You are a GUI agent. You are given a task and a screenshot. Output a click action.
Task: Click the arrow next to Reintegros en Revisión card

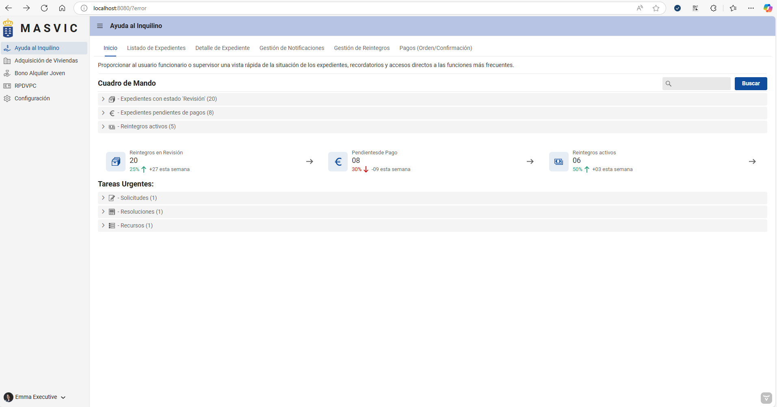pos(310,162)
